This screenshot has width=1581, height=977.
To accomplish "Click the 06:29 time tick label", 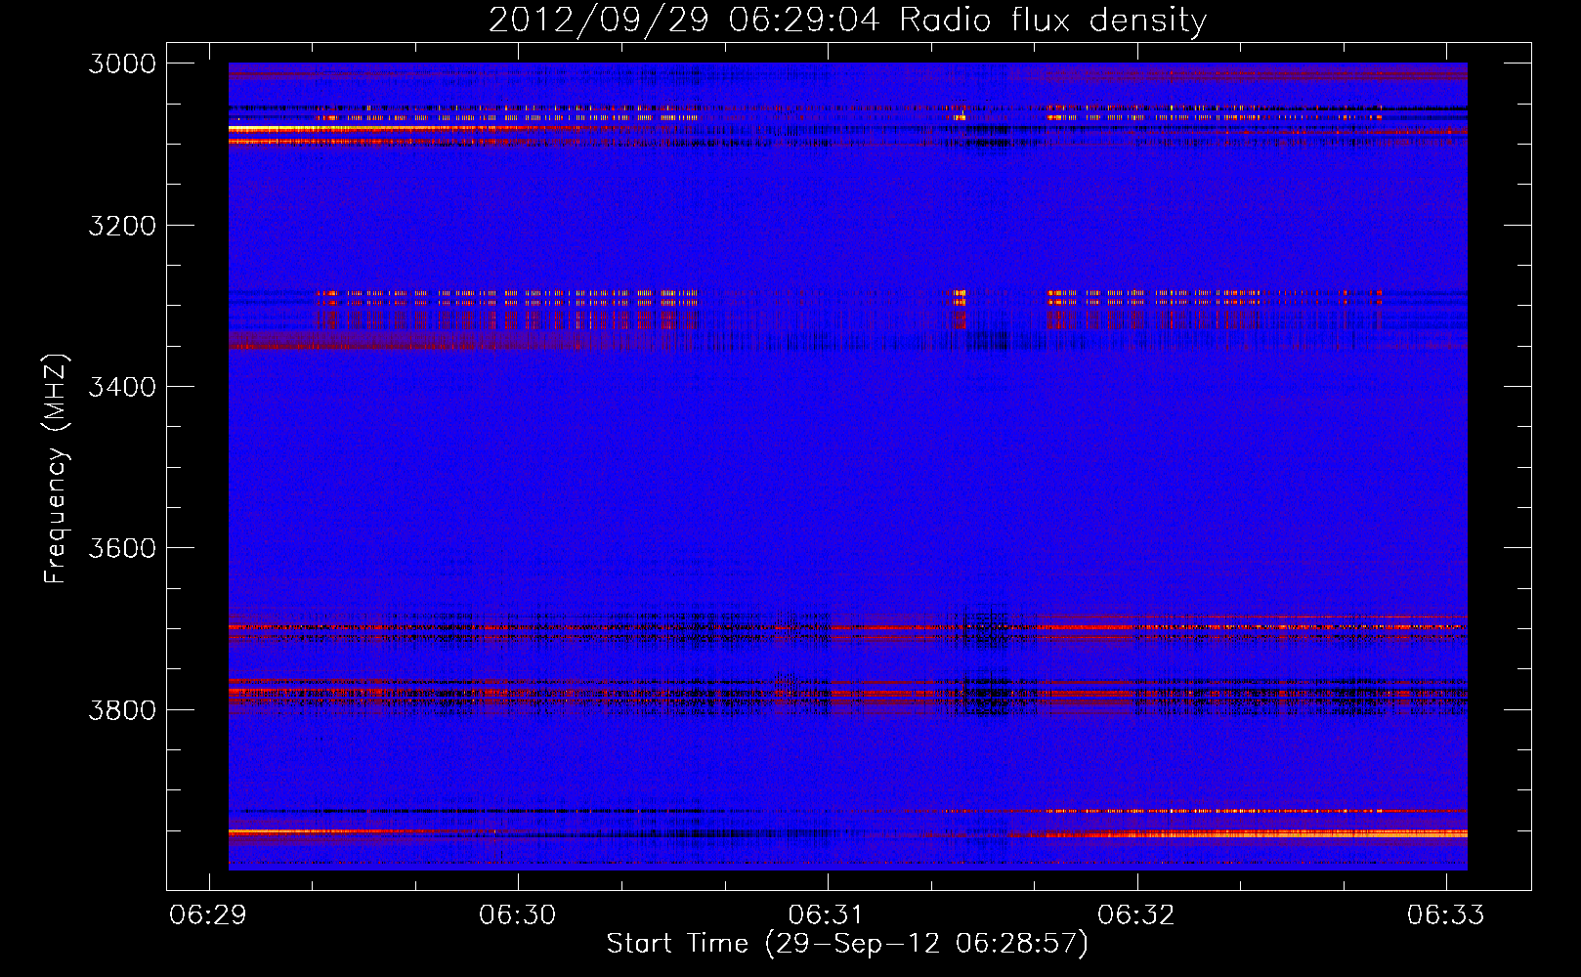I will pyautogui.click(x=208, y=914).
